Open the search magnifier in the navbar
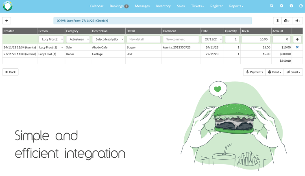The width and height of the screenshot is (305, 176). click(272, 6)
